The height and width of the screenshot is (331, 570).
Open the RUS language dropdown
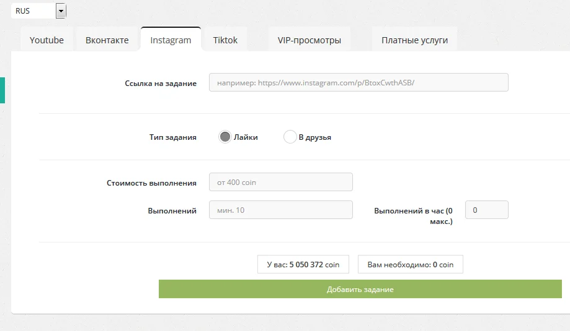38,11
